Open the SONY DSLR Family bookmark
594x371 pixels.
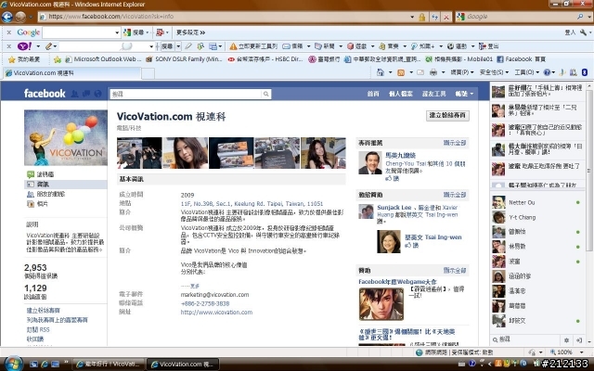184,59
